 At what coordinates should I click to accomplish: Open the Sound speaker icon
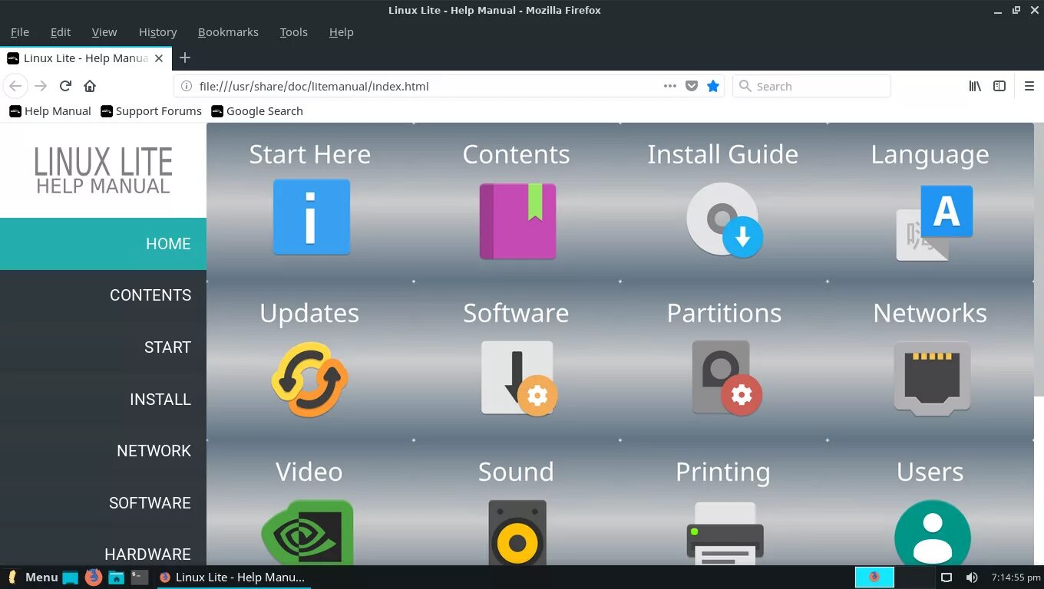[x=517, y=532]
